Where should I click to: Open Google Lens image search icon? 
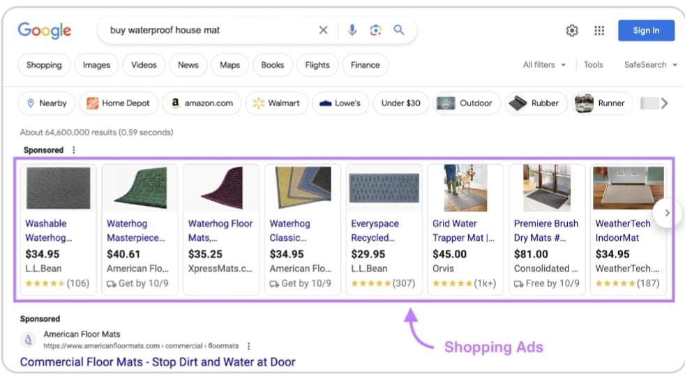coord(376,30)
